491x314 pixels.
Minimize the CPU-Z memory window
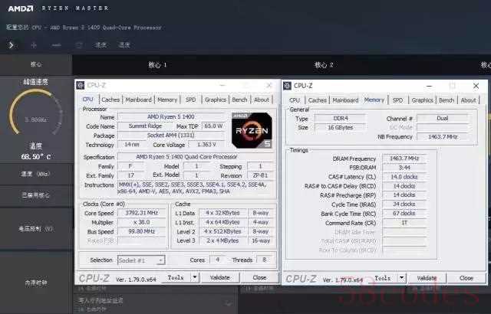[430, 86]
